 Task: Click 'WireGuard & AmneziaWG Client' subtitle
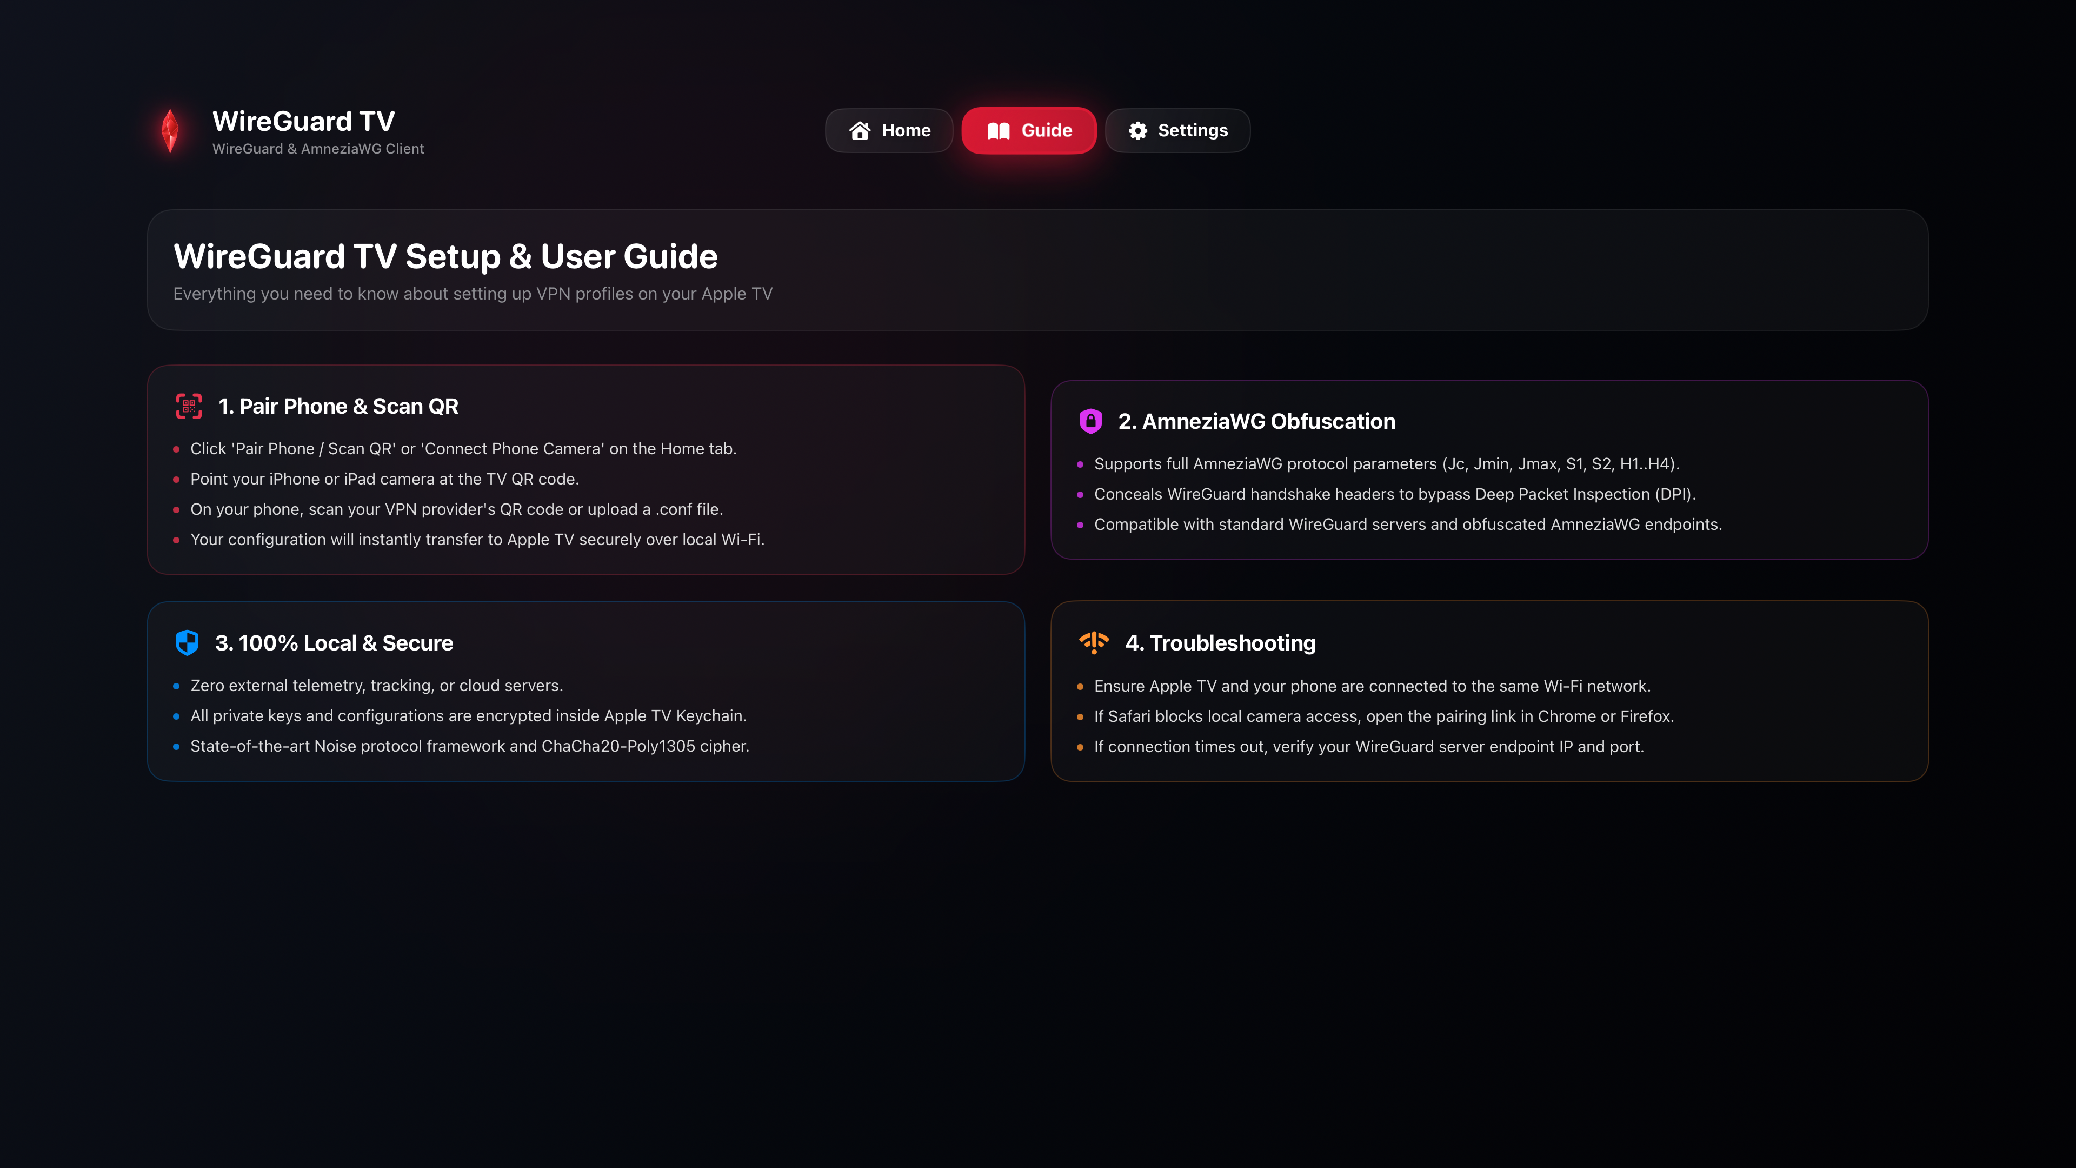[317, 149]
